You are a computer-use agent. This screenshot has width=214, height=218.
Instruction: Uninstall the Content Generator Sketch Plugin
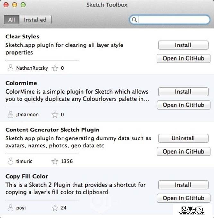pos(183,138)
